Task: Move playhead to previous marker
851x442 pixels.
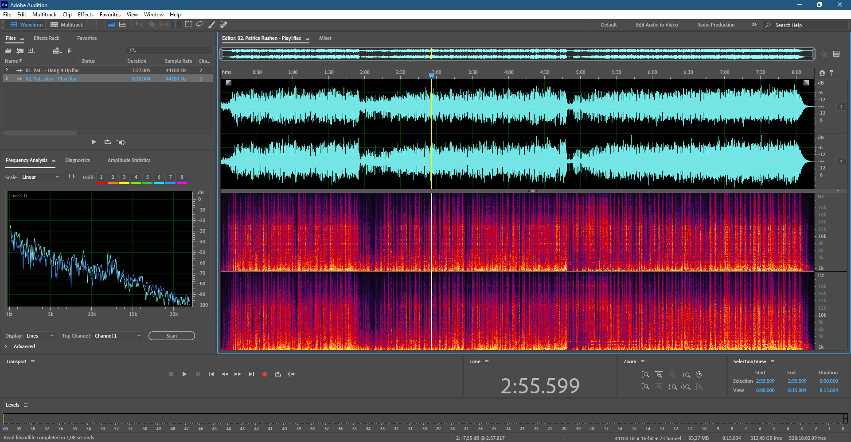Action: coord(211,374)
